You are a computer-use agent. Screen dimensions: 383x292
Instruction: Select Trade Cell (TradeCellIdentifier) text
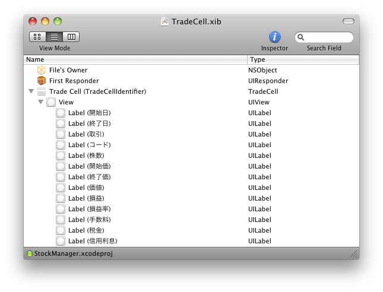[98, 91]
